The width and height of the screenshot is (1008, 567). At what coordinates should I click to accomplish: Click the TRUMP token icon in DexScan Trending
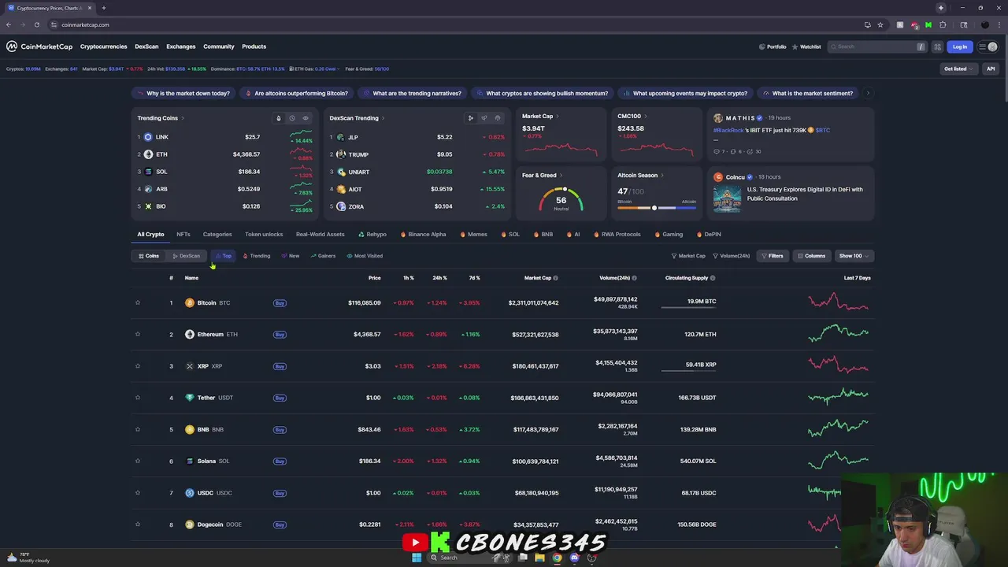pos(341,154)
